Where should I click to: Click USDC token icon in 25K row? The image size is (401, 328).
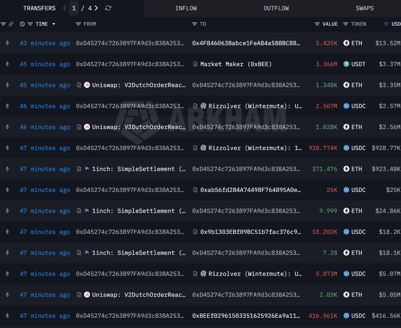346,190
